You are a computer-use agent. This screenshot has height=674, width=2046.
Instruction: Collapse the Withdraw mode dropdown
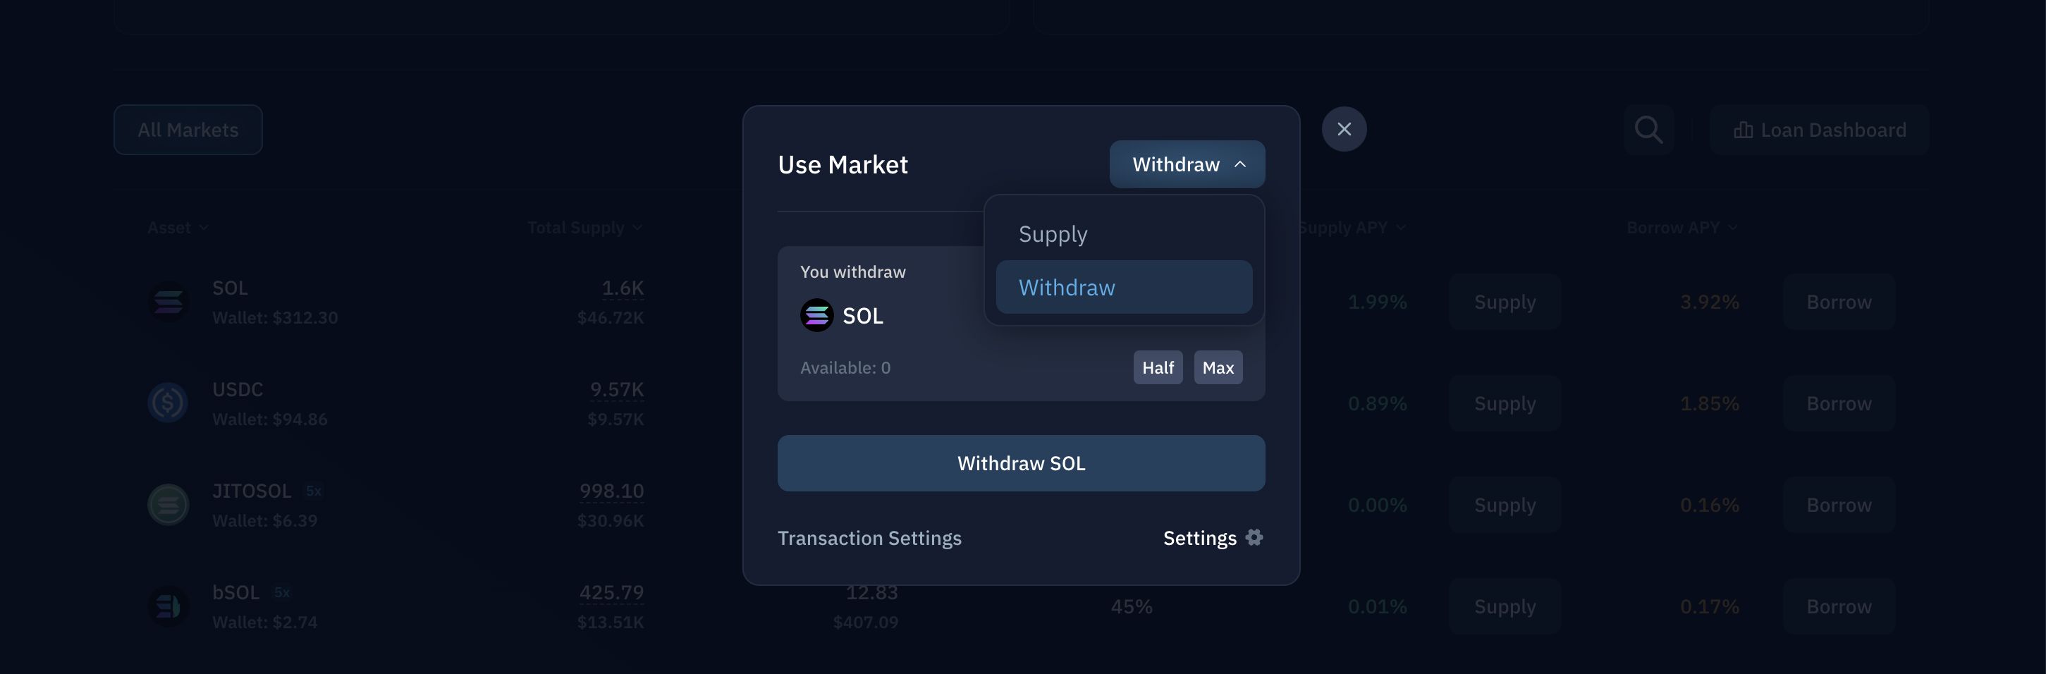click(1187, 164)
